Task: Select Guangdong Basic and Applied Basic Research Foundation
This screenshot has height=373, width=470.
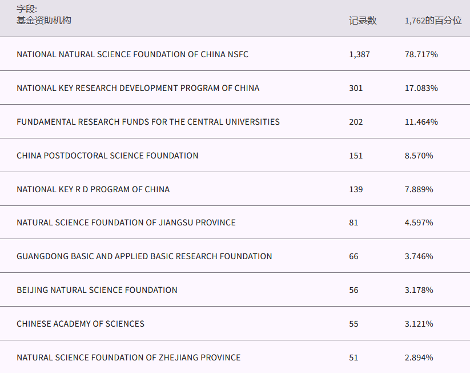Action: pyautogui.click(x=144, y=256)
